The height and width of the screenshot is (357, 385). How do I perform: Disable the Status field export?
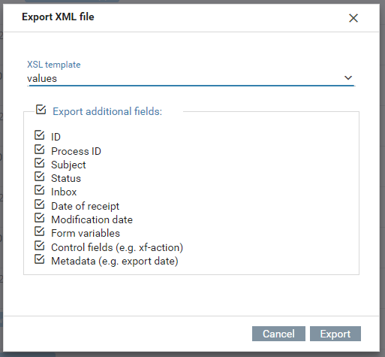[x=40, y=177]
